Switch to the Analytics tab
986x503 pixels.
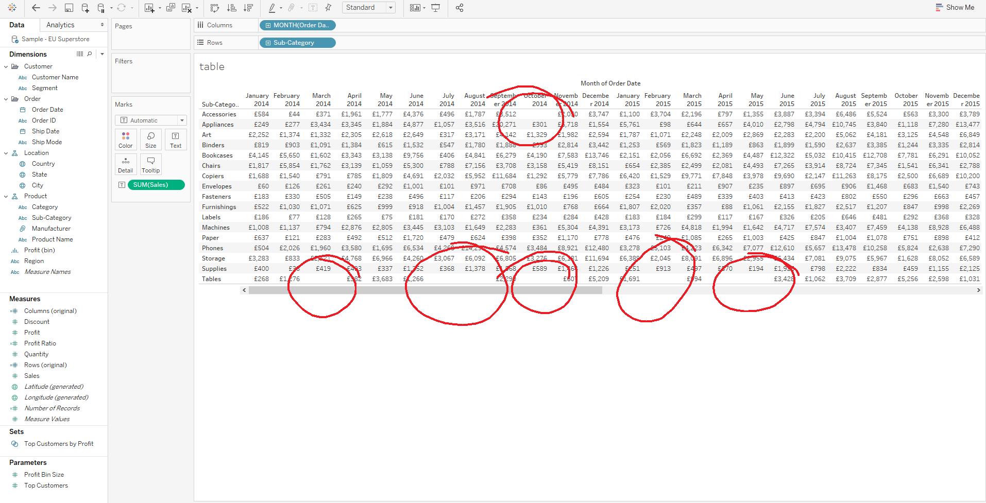[60, 24]
